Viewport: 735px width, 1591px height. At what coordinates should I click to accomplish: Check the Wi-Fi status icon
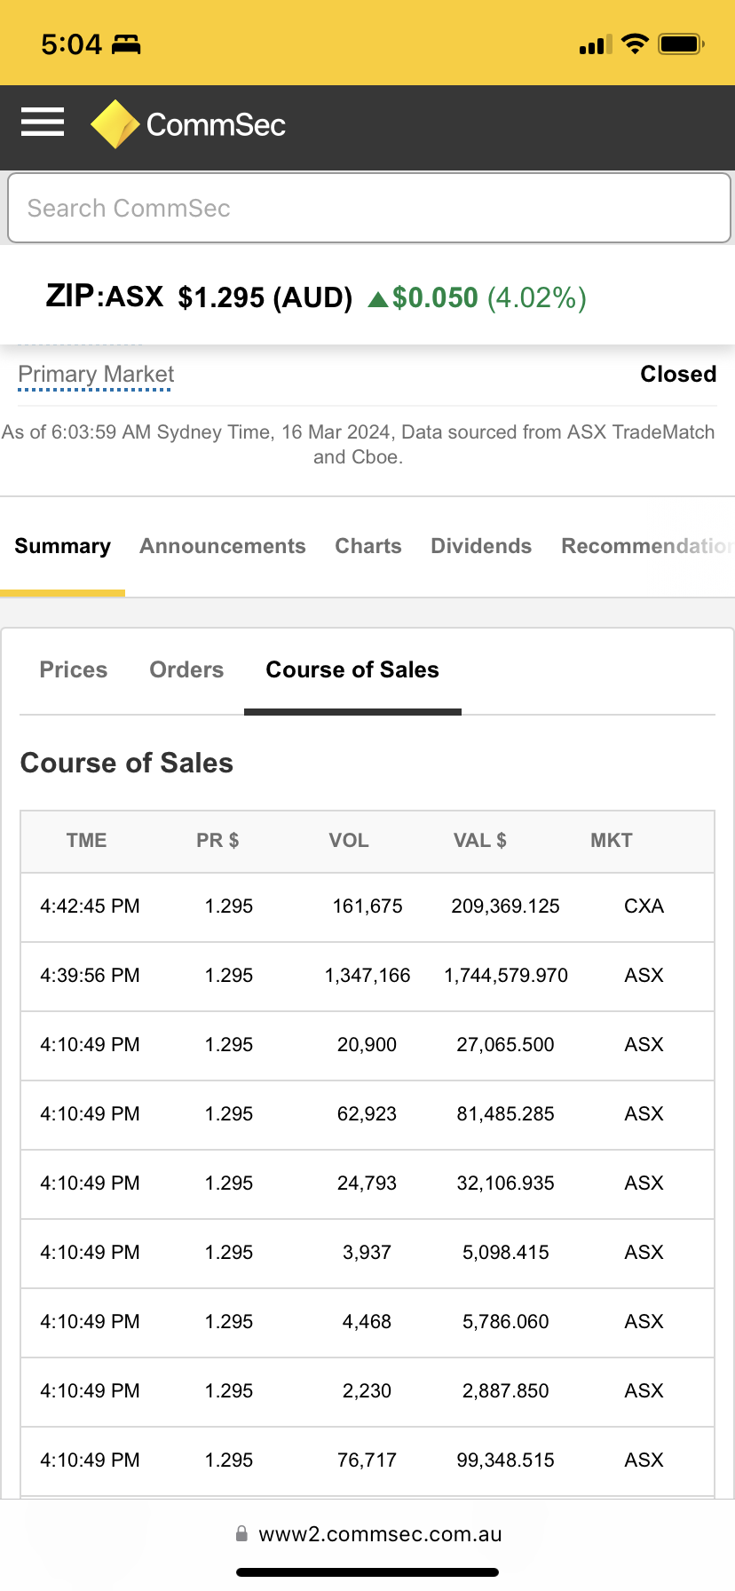pyautogui.click(x=635, y=44)
